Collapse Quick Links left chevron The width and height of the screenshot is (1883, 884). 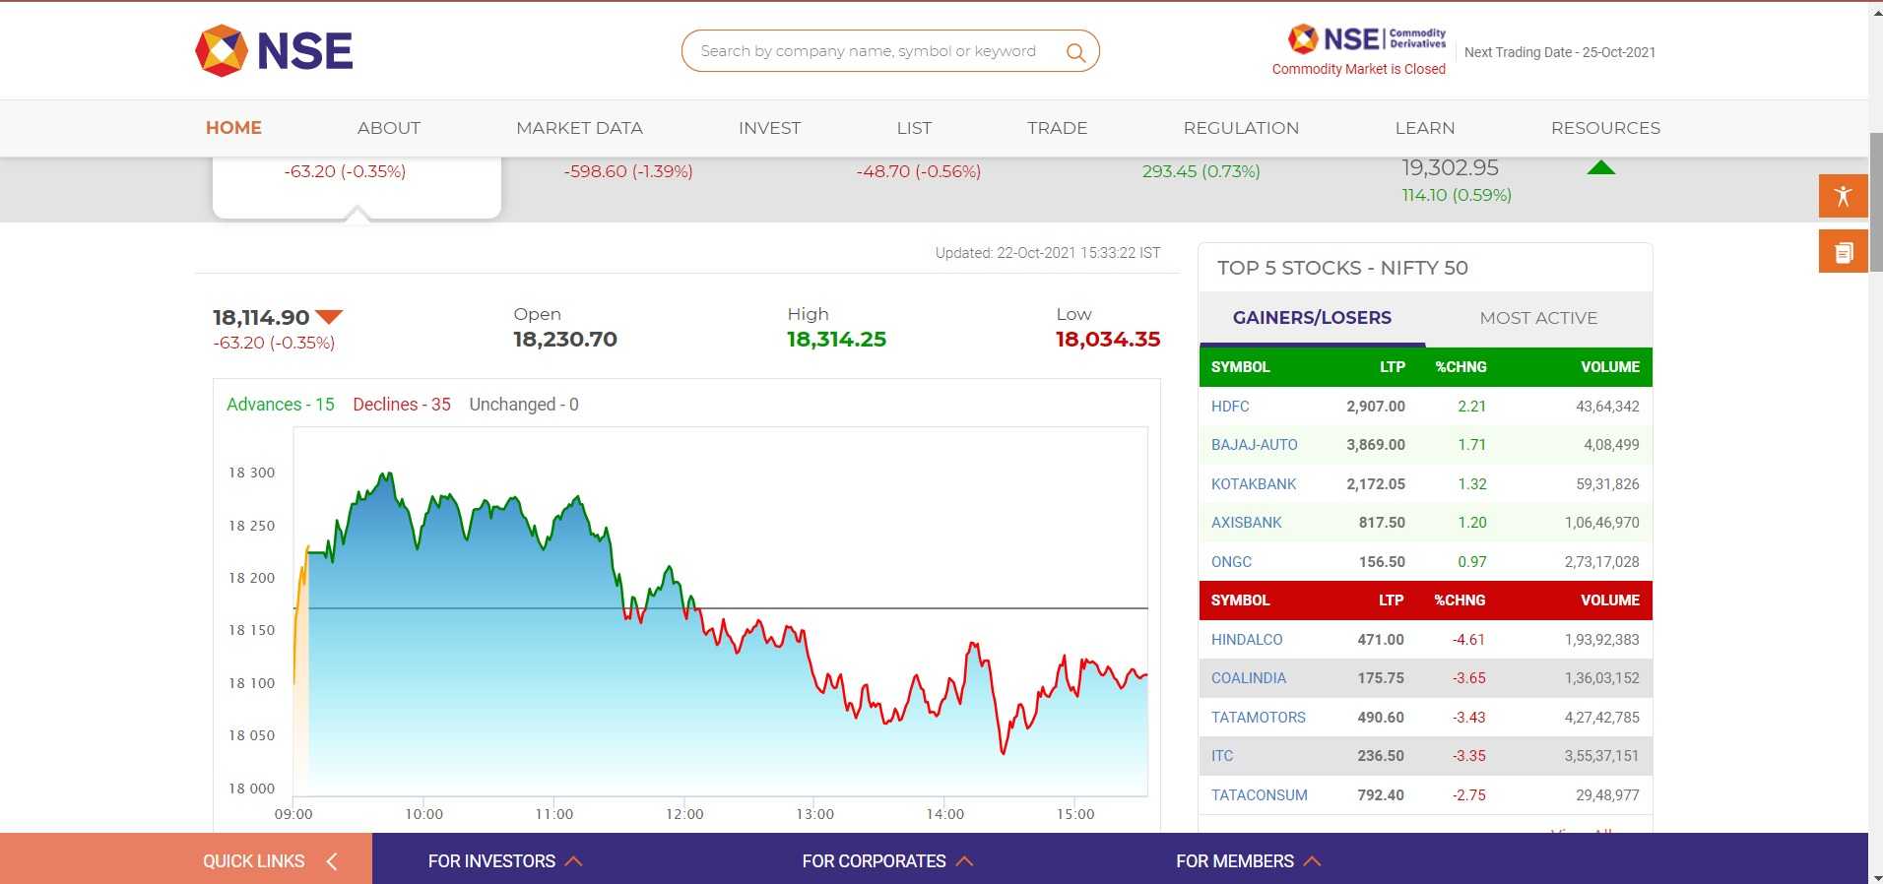pos(332,861)
